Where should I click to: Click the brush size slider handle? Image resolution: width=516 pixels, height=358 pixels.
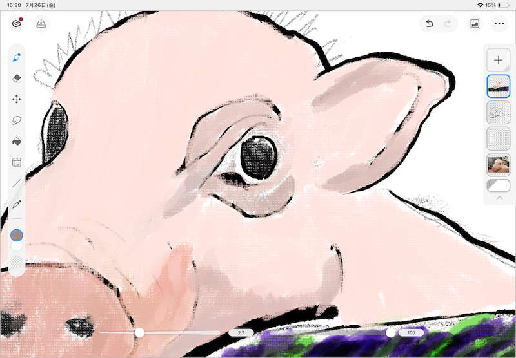pos(140,333)
